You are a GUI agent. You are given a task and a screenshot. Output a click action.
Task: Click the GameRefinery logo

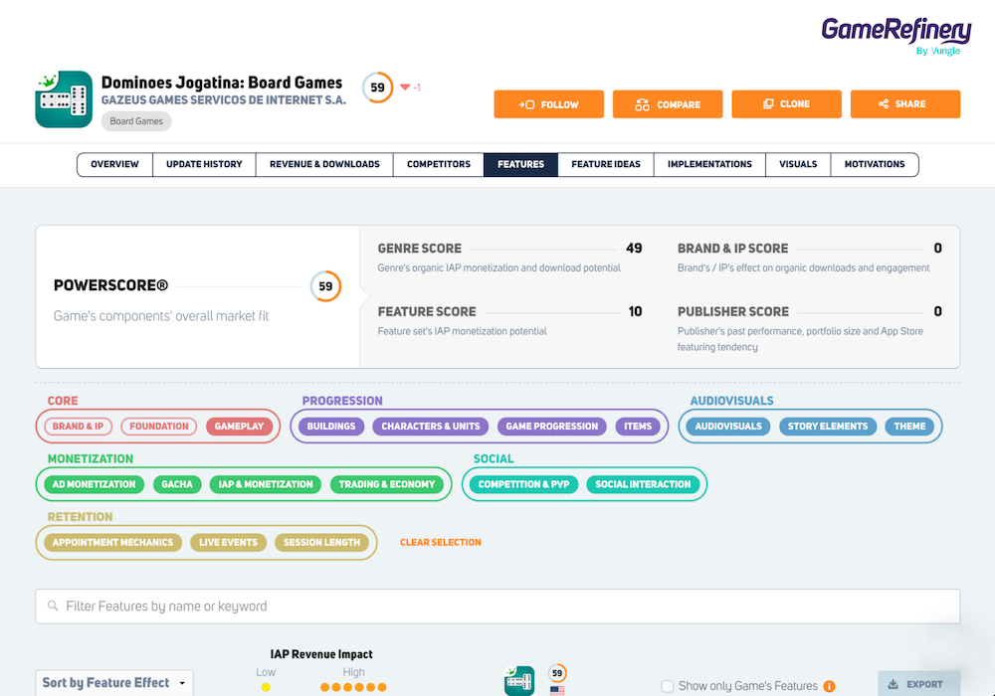pyautogui.click(x=896, y=36)
